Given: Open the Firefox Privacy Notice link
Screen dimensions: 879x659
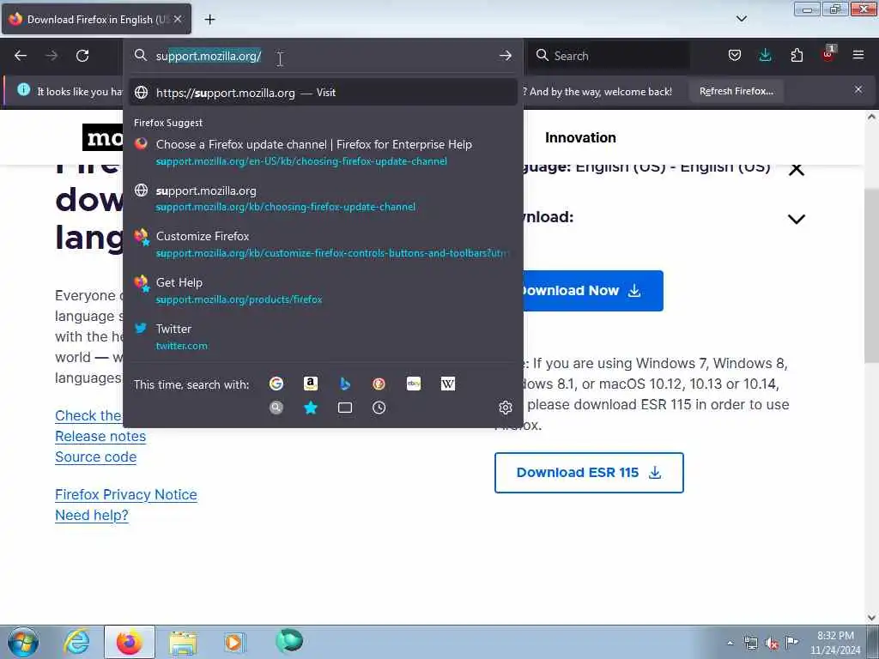Looking at the screenshot, I should click(126, 494).
